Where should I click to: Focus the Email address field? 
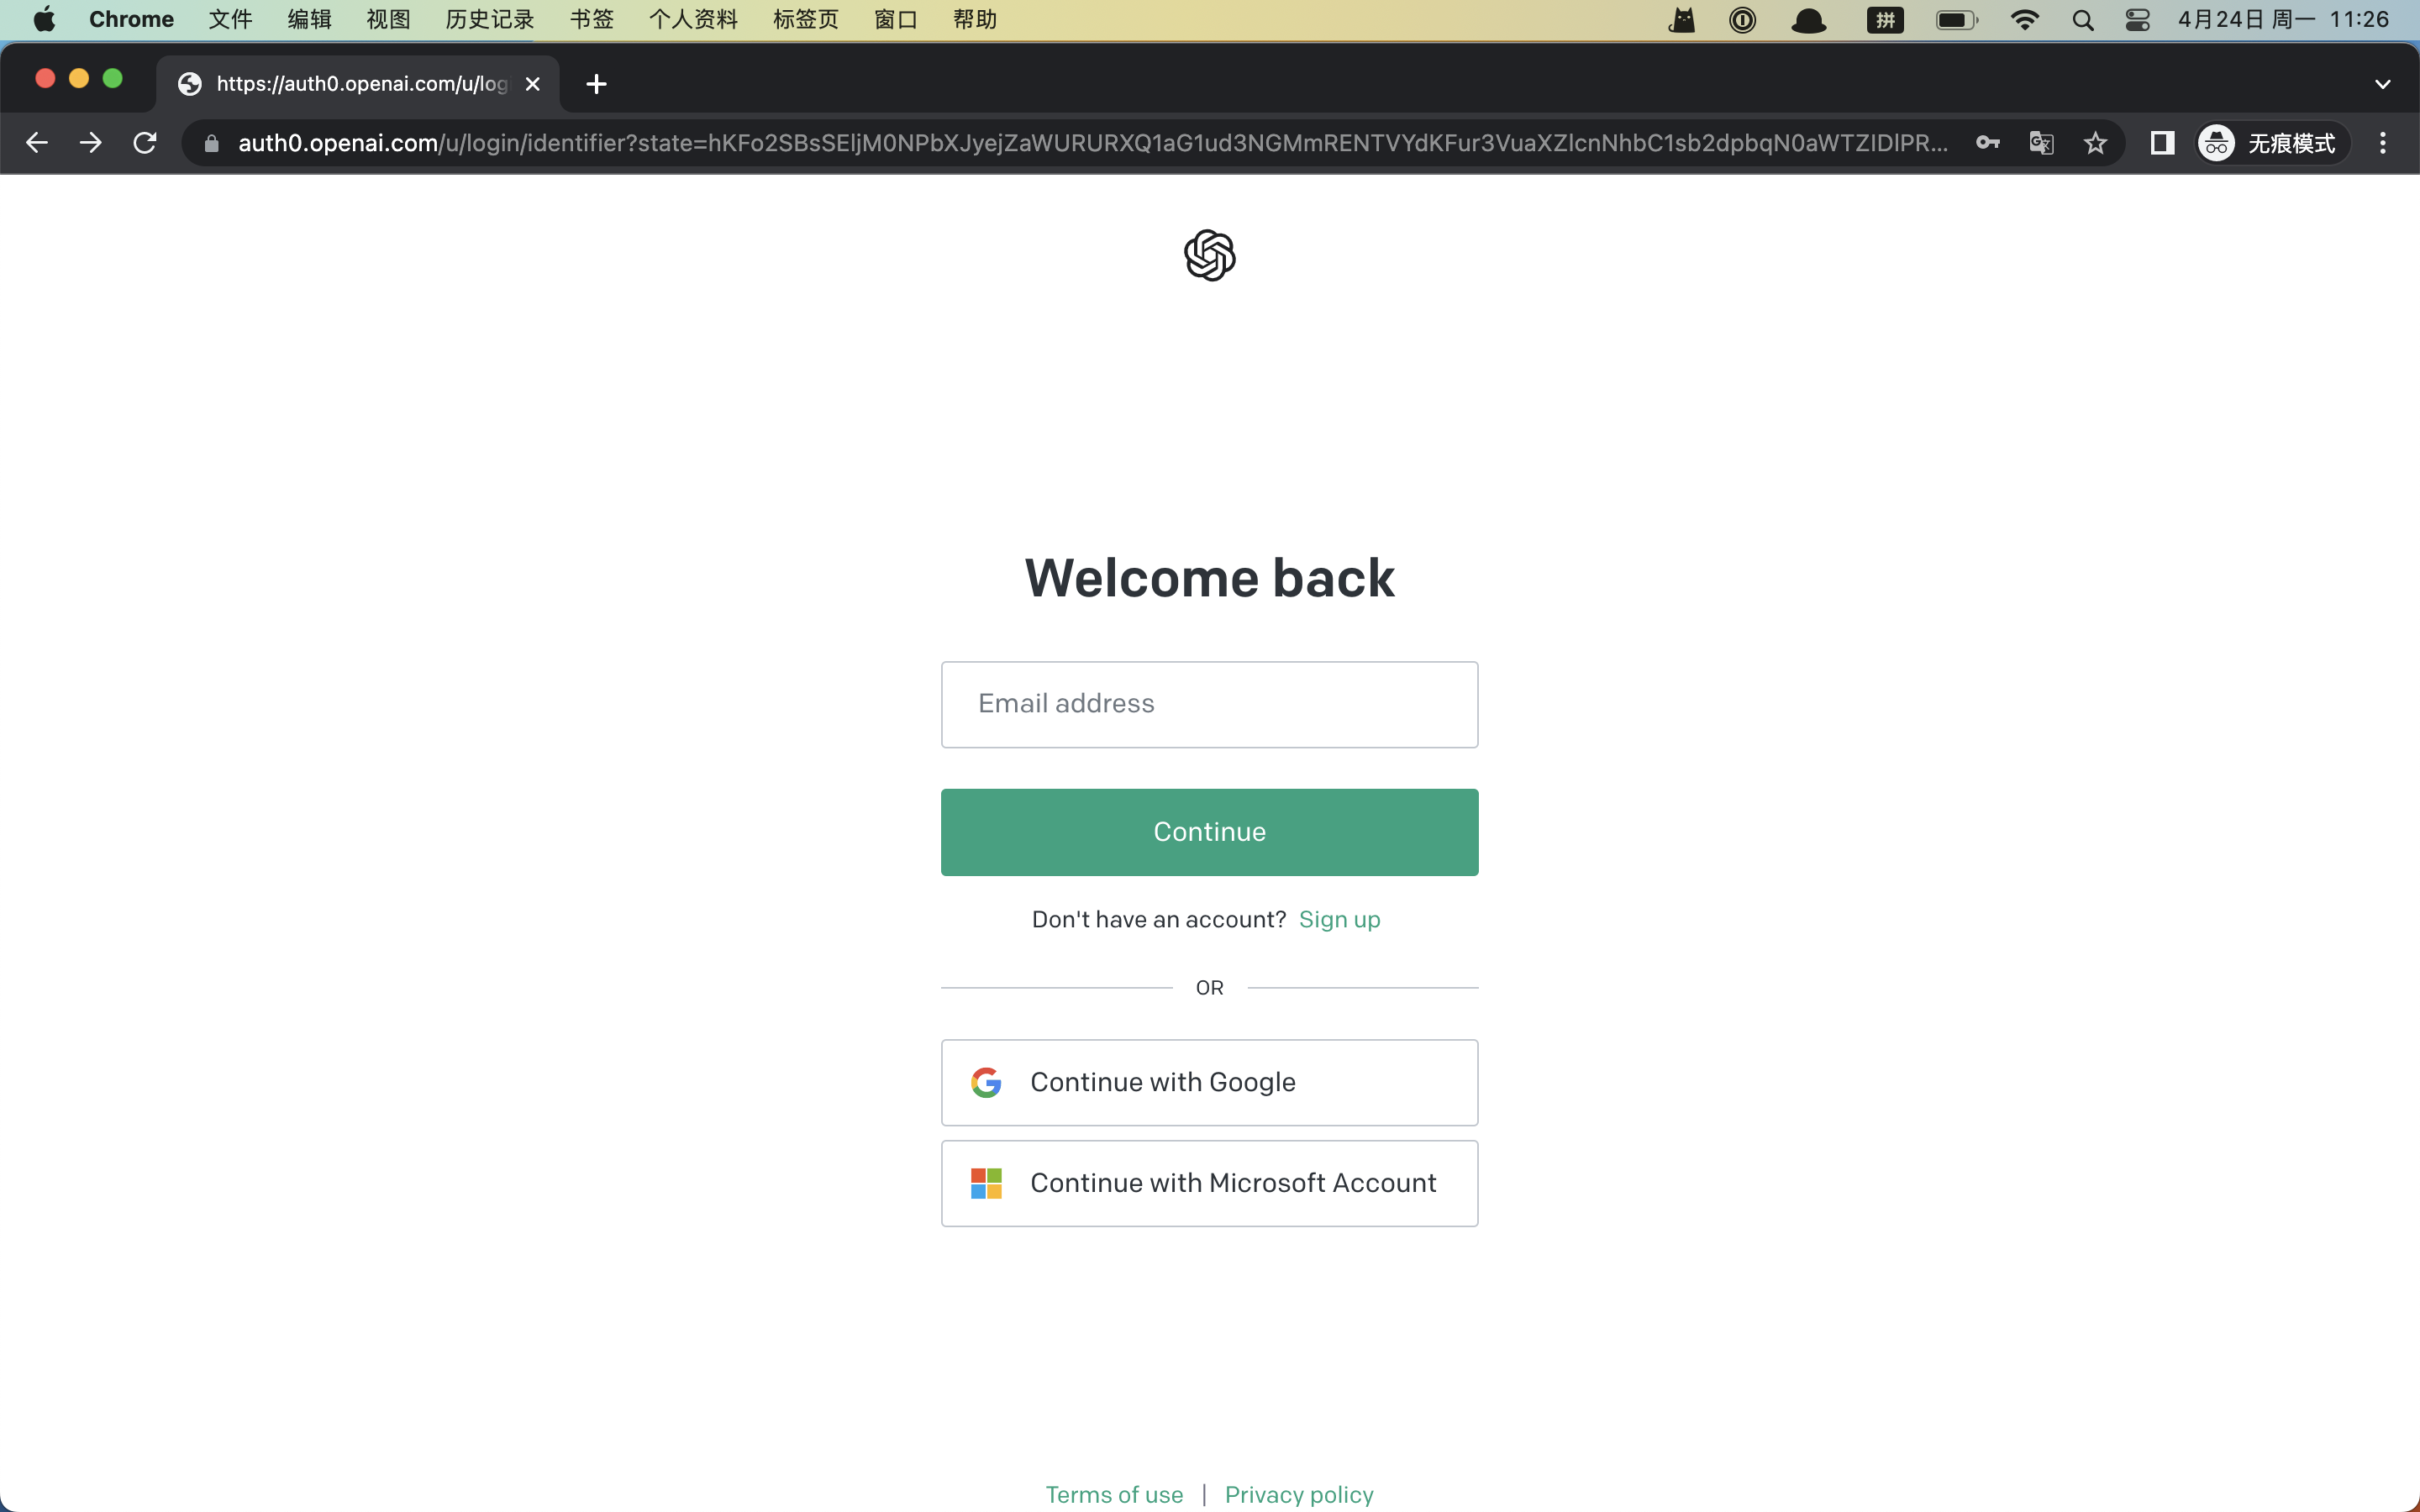1209,704
